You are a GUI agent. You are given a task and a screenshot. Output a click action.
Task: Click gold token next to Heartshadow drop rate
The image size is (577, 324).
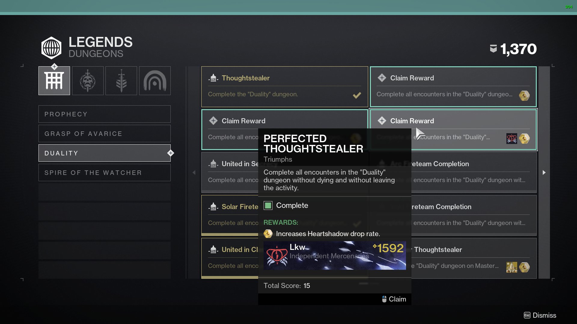point(268,234)
